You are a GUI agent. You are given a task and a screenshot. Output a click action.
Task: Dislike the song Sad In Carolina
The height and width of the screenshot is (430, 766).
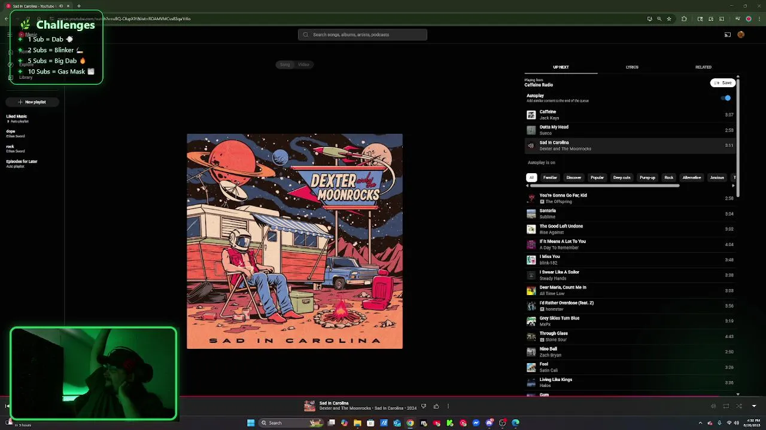(424, 406)
